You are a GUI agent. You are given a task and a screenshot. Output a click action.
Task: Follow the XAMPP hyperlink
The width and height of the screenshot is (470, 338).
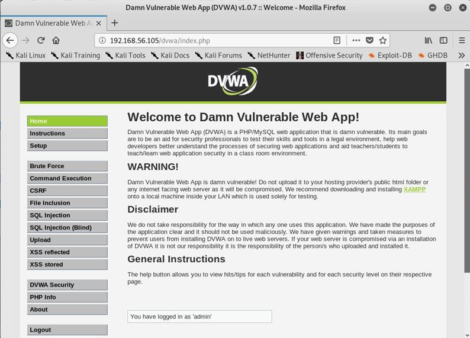coord(414,189)
